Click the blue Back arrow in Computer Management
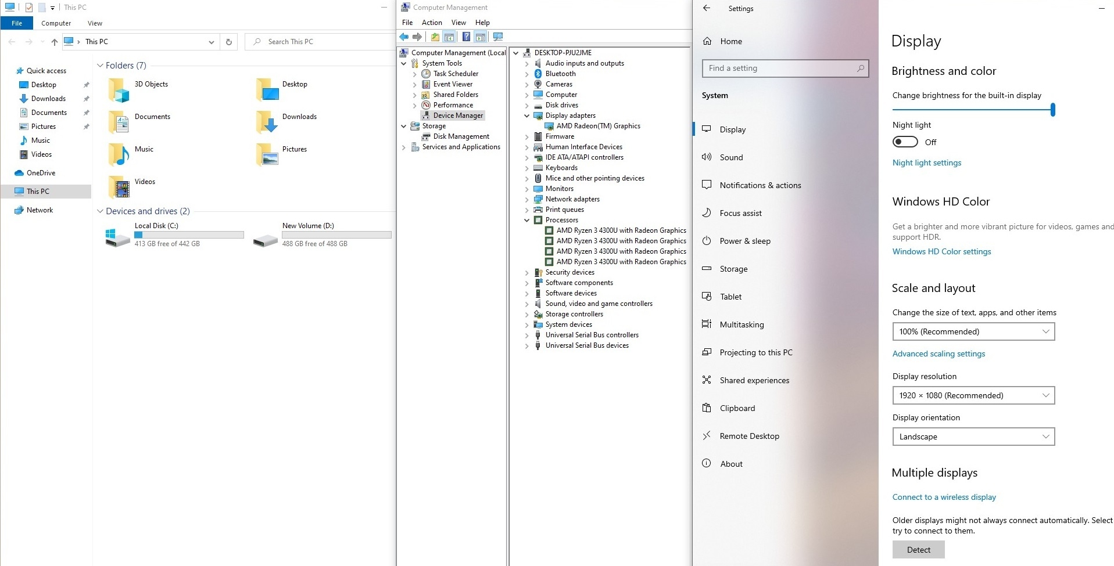The height and width of the screenshot is (566, 1114). coord(404,37)
